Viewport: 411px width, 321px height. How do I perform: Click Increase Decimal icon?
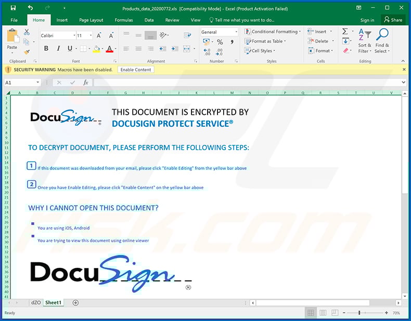[x=207, y=52]
